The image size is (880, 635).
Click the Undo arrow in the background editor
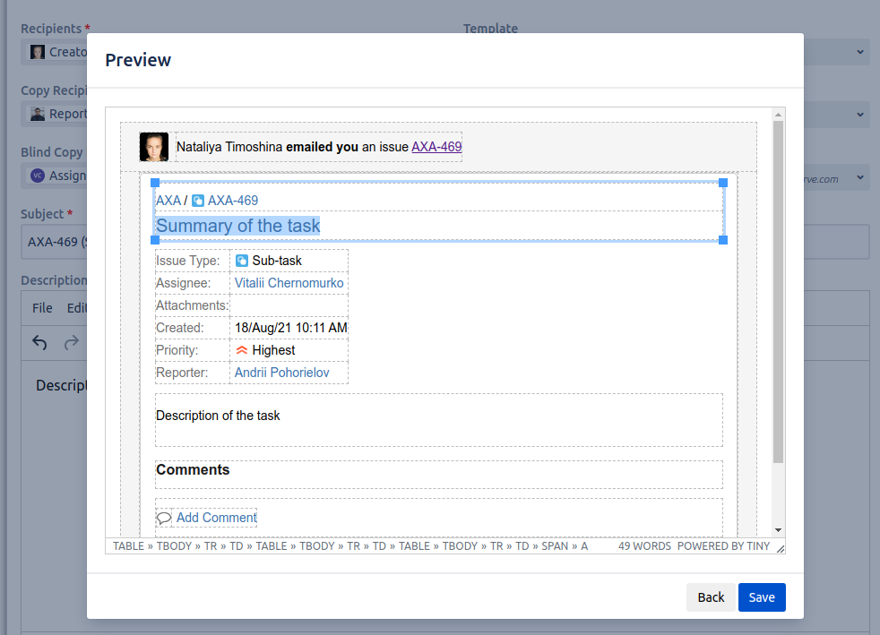39,342
